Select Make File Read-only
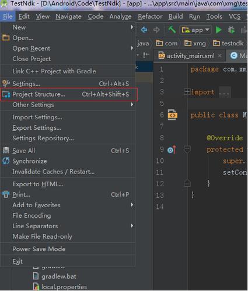The height and width of the screenshot is (291, 248). 68,236
